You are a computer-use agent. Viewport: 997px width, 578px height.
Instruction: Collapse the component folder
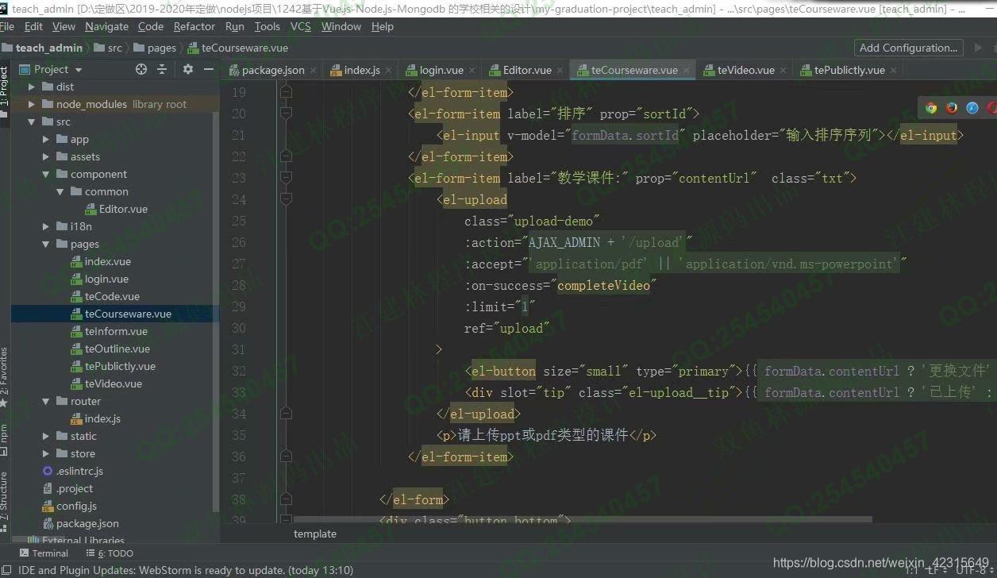coord(46,174)
